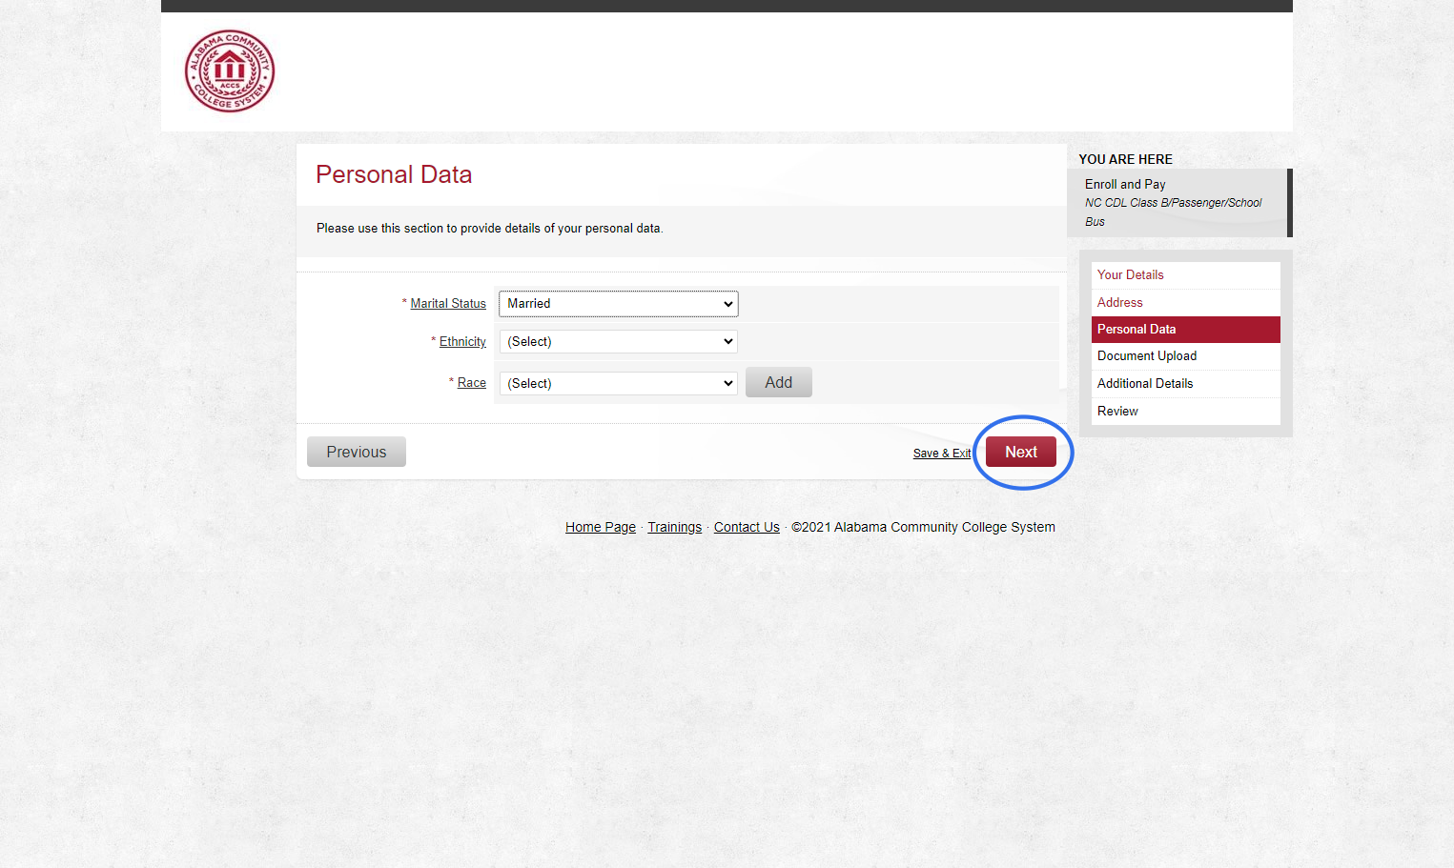Proceed with the Next button
Screen dimensions: 1454x868
pyautogui.click(x=1021, y=452)
